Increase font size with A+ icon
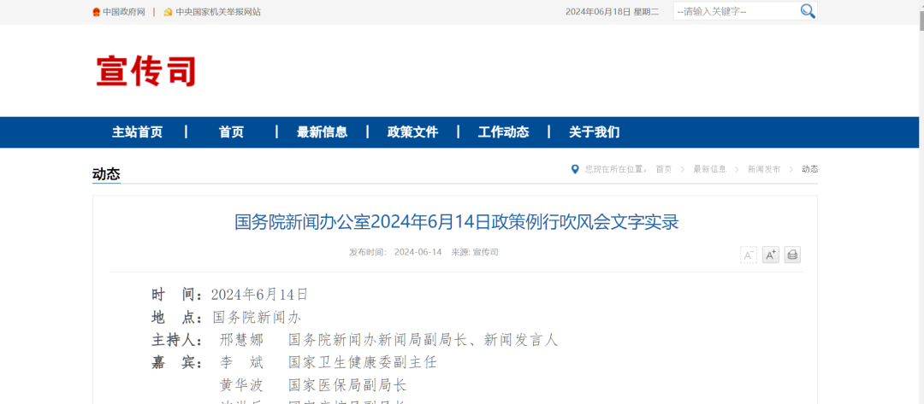Screen dimensions: 924x404 (770, 255)
